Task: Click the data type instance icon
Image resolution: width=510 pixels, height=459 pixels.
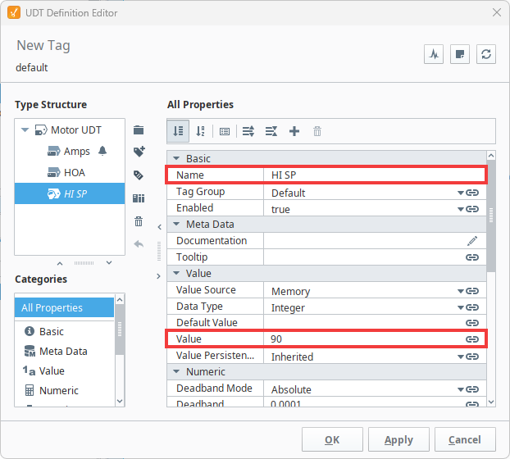Action: [x=139, y=198]
